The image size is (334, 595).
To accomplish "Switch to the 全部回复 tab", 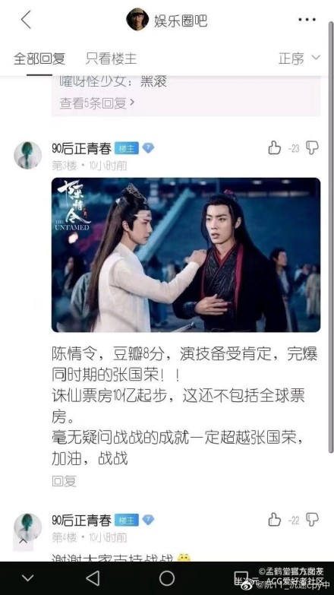I will tap(39, 59).
